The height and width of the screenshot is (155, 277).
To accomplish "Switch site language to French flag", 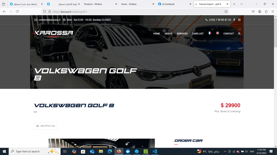I will pos(210,33).
